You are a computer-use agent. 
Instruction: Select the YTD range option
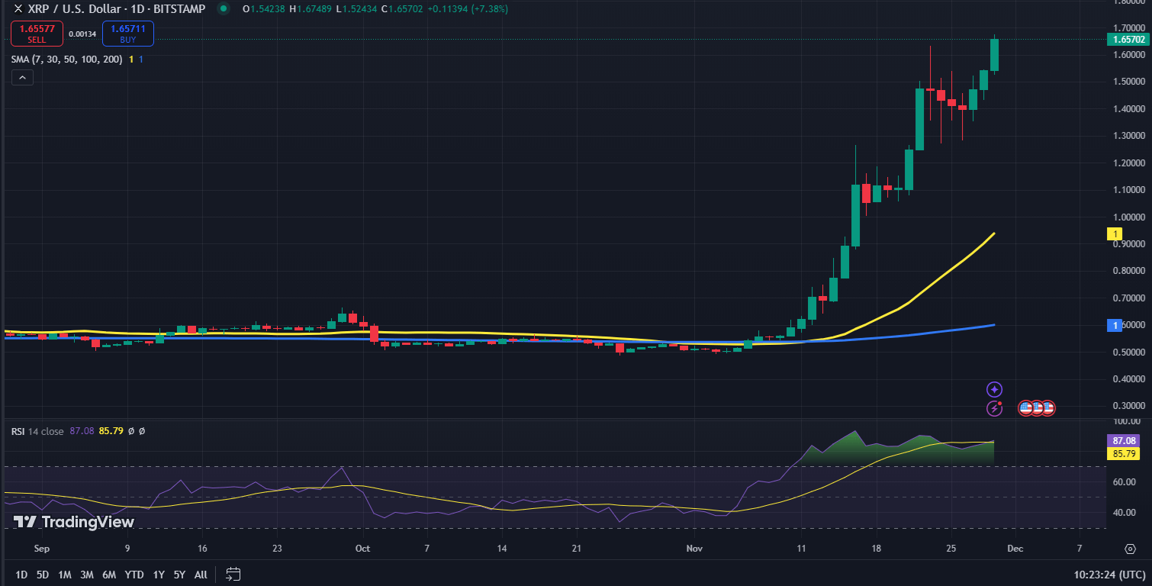pyautogui.click(x=134, y=575)
